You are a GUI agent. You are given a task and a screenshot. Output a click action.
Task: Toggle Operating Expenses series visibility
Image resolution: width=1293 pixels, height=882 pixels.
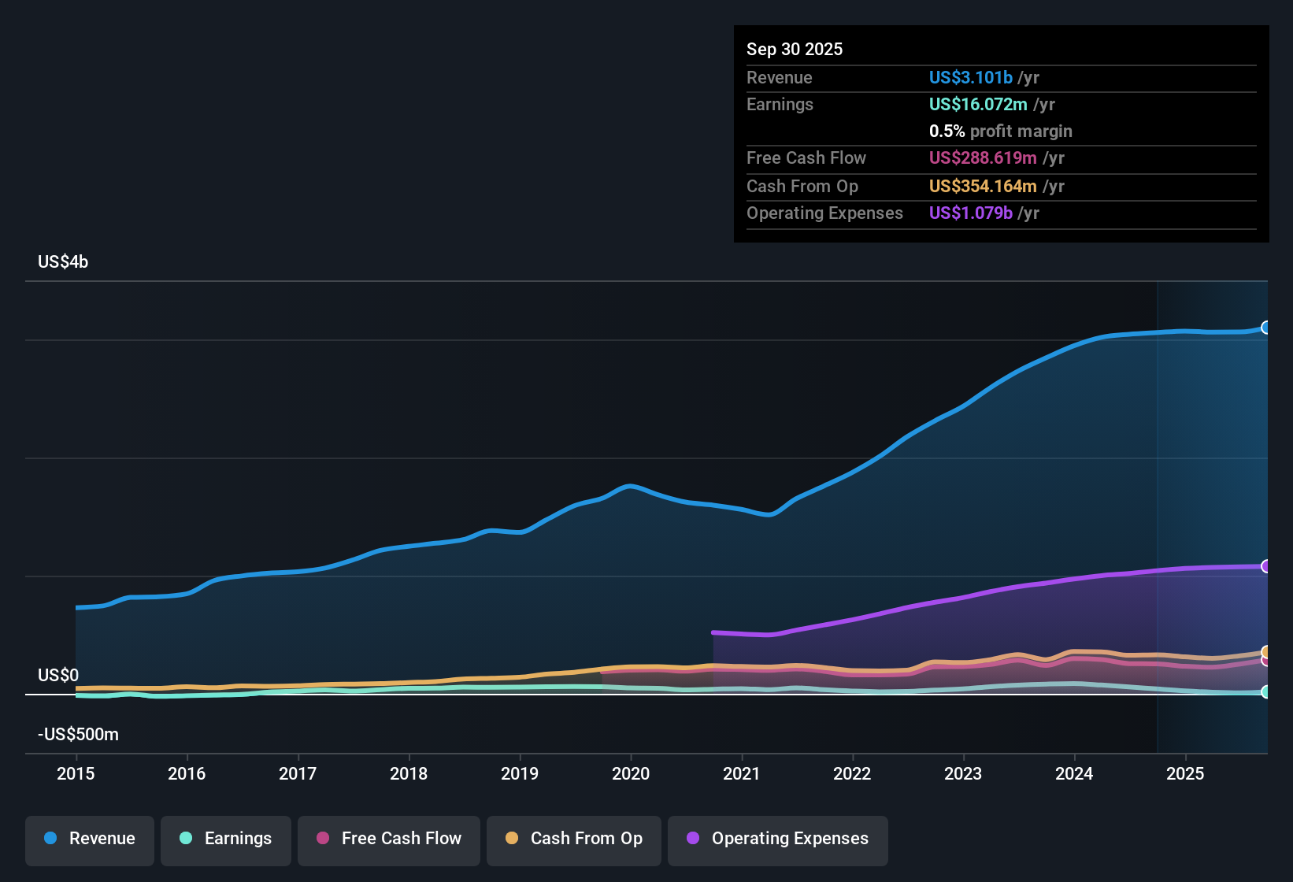point(777,840)
